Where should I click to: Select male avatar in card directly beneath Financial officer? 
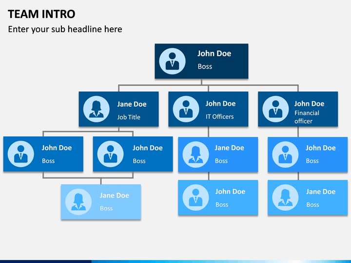point(285,154)
